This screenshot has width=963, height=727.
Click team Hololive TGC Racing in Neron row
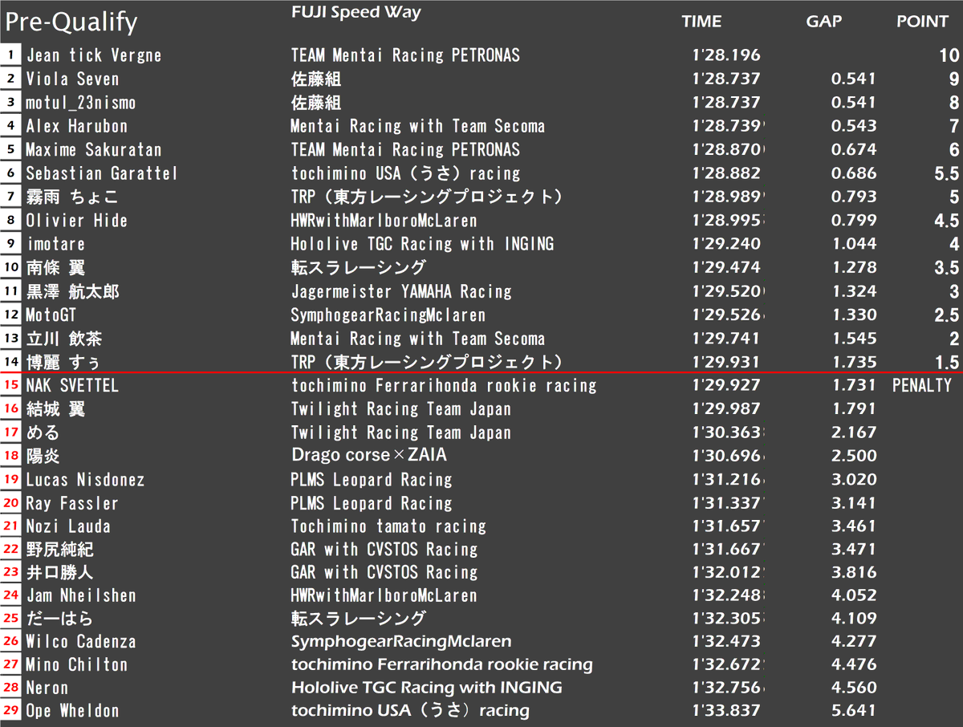point(427,688)
